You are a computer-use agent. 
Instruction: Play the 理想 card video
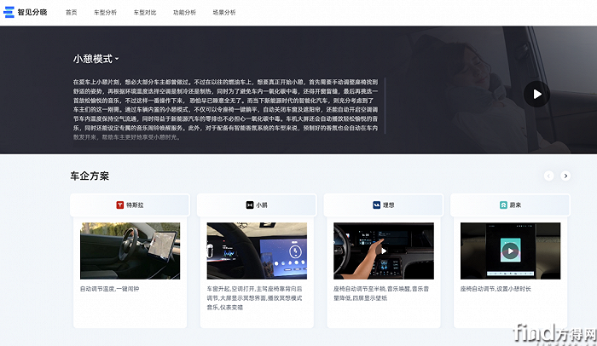(x=384, y=251)
